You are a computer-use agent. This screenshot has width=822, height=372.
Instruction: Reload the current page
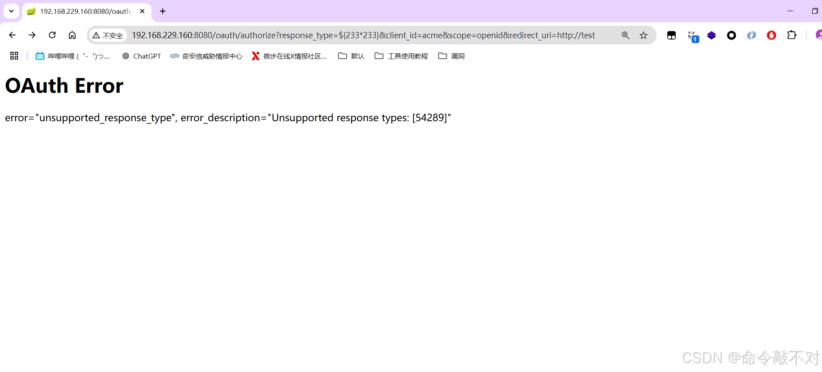click(52, 35)
